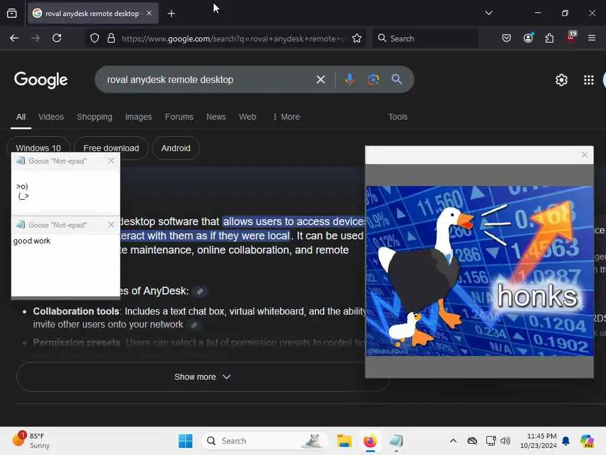Close the goose honks meme window
The width and height of the screenshot is (606, 455).
584,155
